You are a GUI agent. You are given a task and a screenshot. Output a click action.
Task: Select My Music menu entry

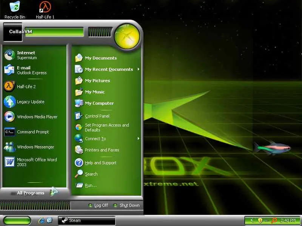[106, 92]
